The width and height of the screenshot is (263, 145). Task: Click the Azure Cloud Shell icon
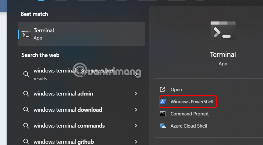tap(163, 126)
